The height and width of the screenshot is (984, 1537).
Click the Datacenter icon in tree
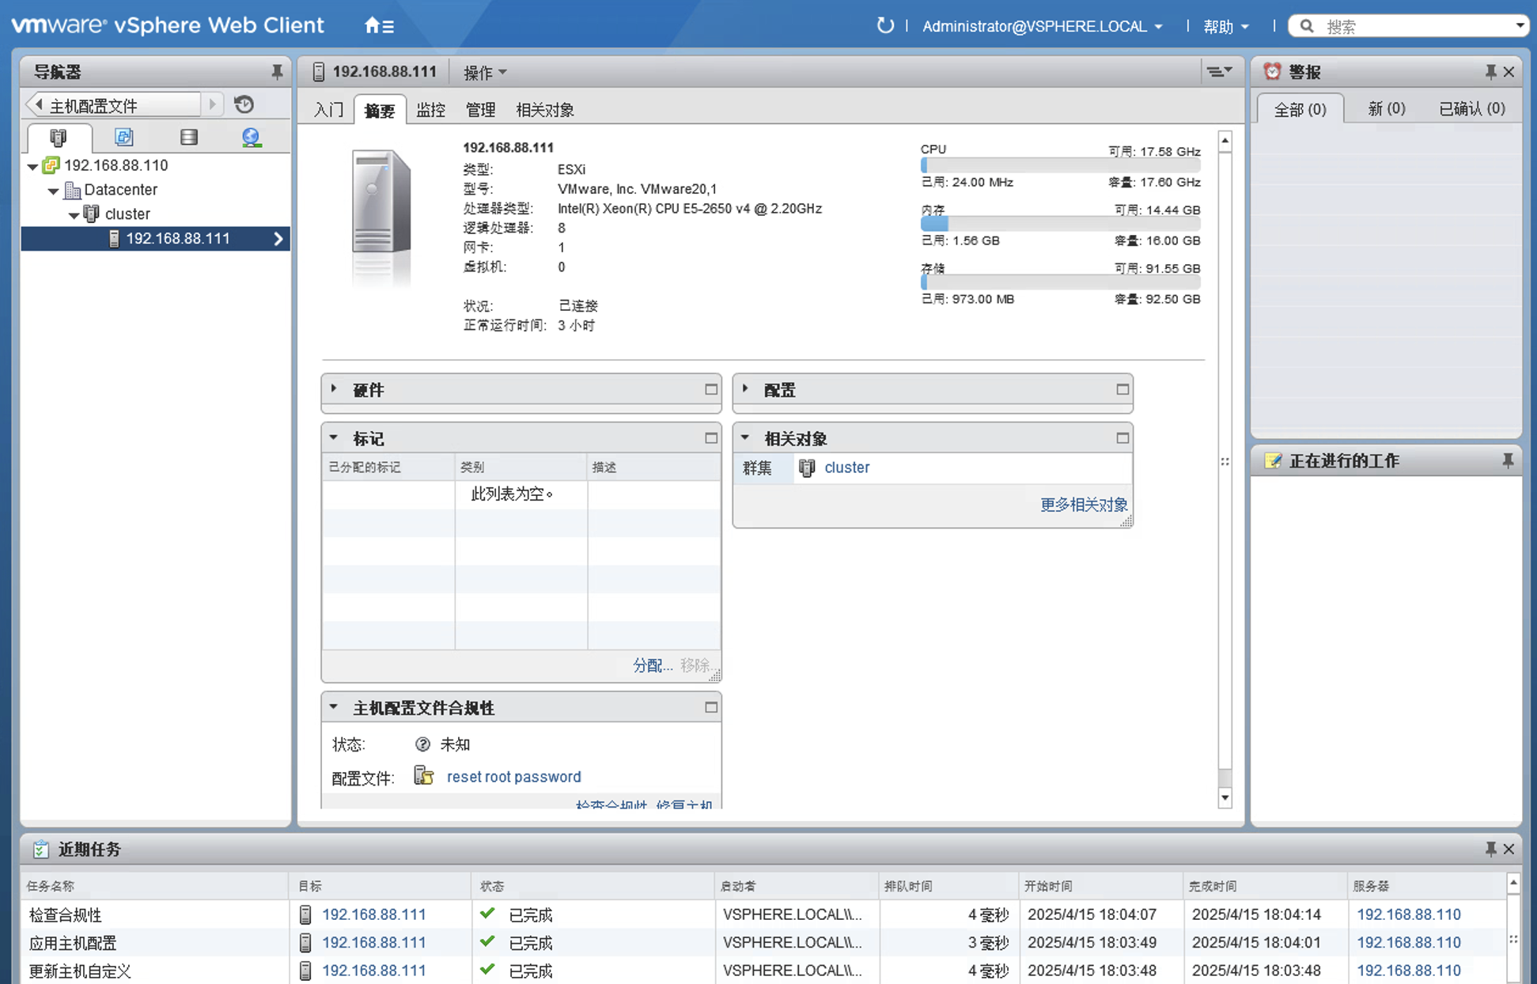(73, 190)
